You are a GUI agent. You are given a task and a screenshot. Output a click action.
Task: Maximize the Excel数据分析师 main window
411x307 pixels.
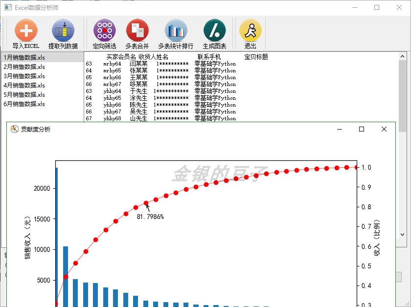(x=377, y=7)
